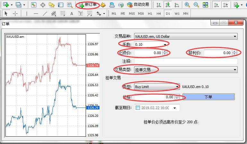
Task: Switch chart to candlestick display
Action: tap(167, 5)
